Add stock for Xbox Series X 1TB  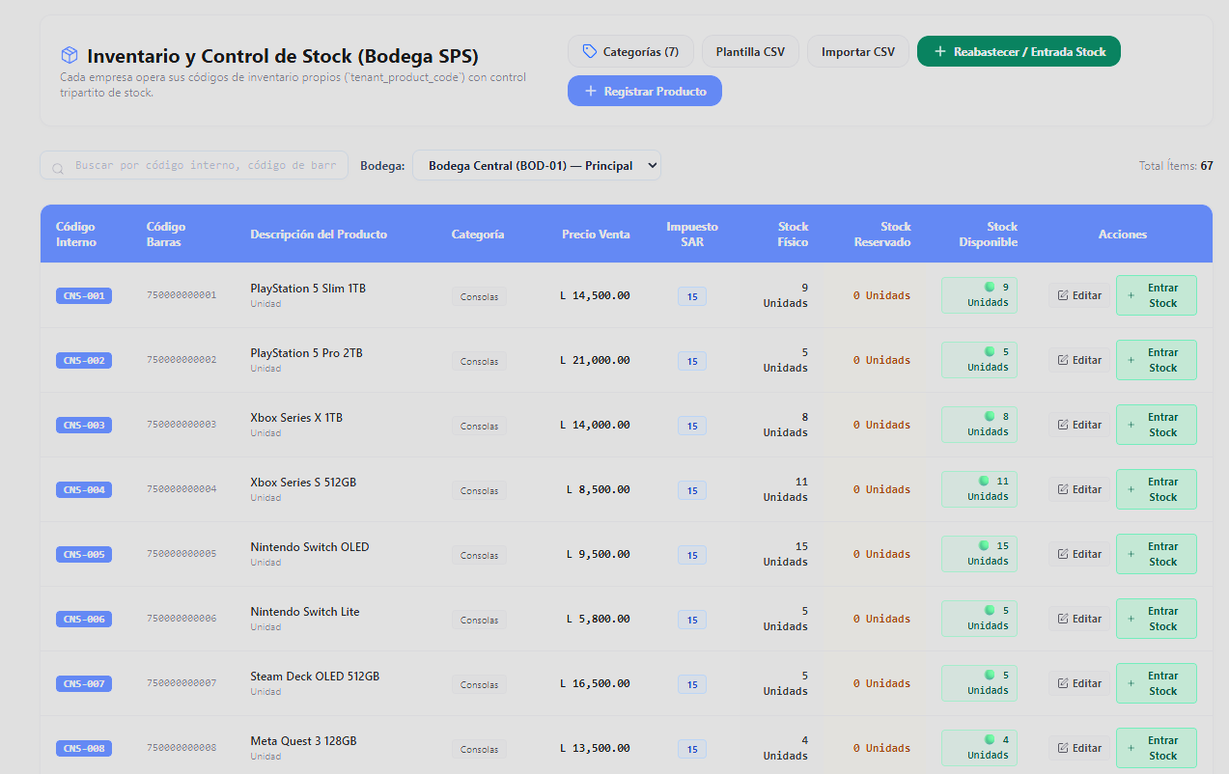1157,425
